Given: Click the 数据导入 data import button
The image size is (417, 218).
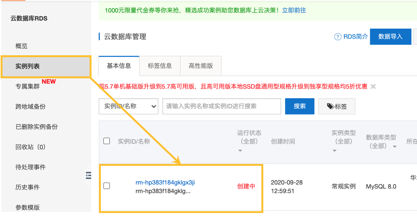Looking at the screenshot, I should (x=391, y=37).
